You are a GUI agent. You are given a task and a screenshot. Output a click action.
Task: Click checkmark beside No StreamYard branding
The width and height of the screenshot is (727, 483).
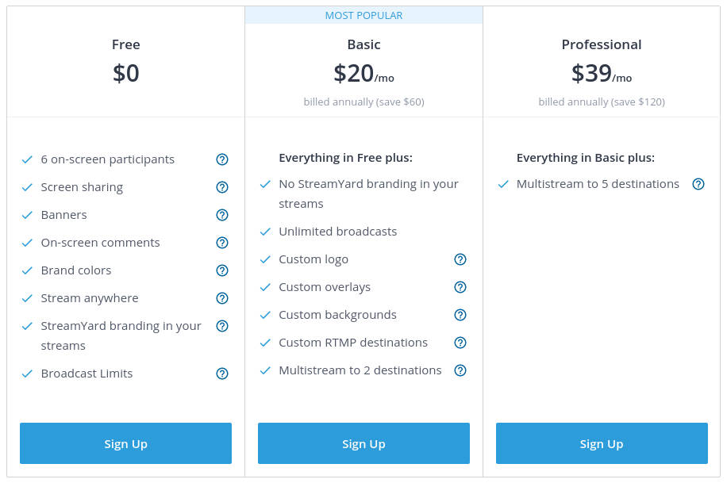(265, 184)
